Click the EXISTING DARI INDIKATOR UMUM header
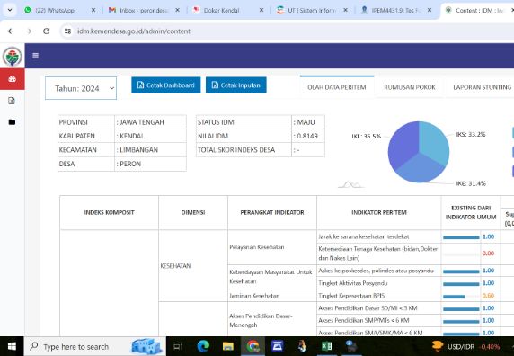The width and height of the screenshot is (514, 356). [x=471, y=212]
